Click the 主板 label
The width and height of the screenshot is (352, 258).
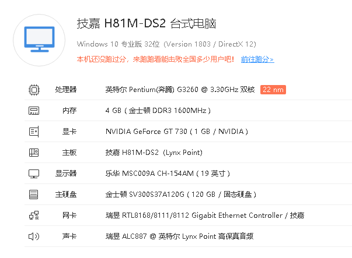point(69,153)
